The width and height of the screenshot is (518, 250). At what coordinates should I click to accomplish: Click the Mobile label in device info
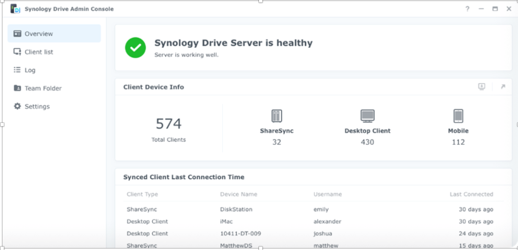pos(458,131)
